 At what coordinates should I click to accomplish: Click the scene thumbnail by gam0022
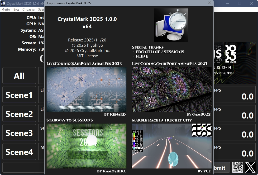172,89
